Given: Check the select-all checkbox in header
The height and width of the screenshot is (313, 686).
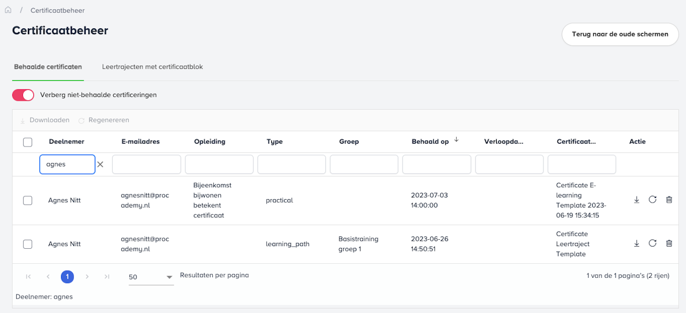Looking at the screenshot, I should (x=28, y=142).
